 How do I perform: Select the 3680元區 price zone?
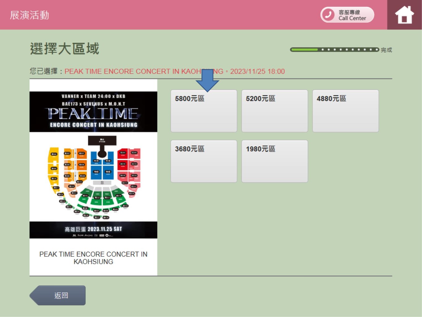tap(204, 161)
